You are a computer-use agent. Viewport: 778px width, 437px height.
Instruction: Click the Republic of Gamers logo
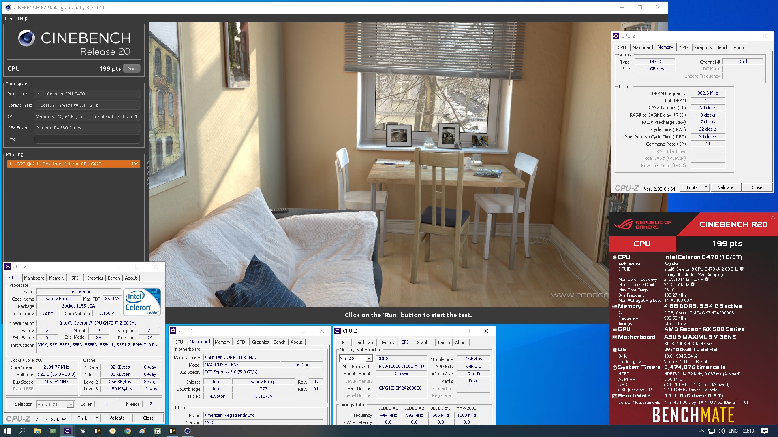(x=643, y=225)
